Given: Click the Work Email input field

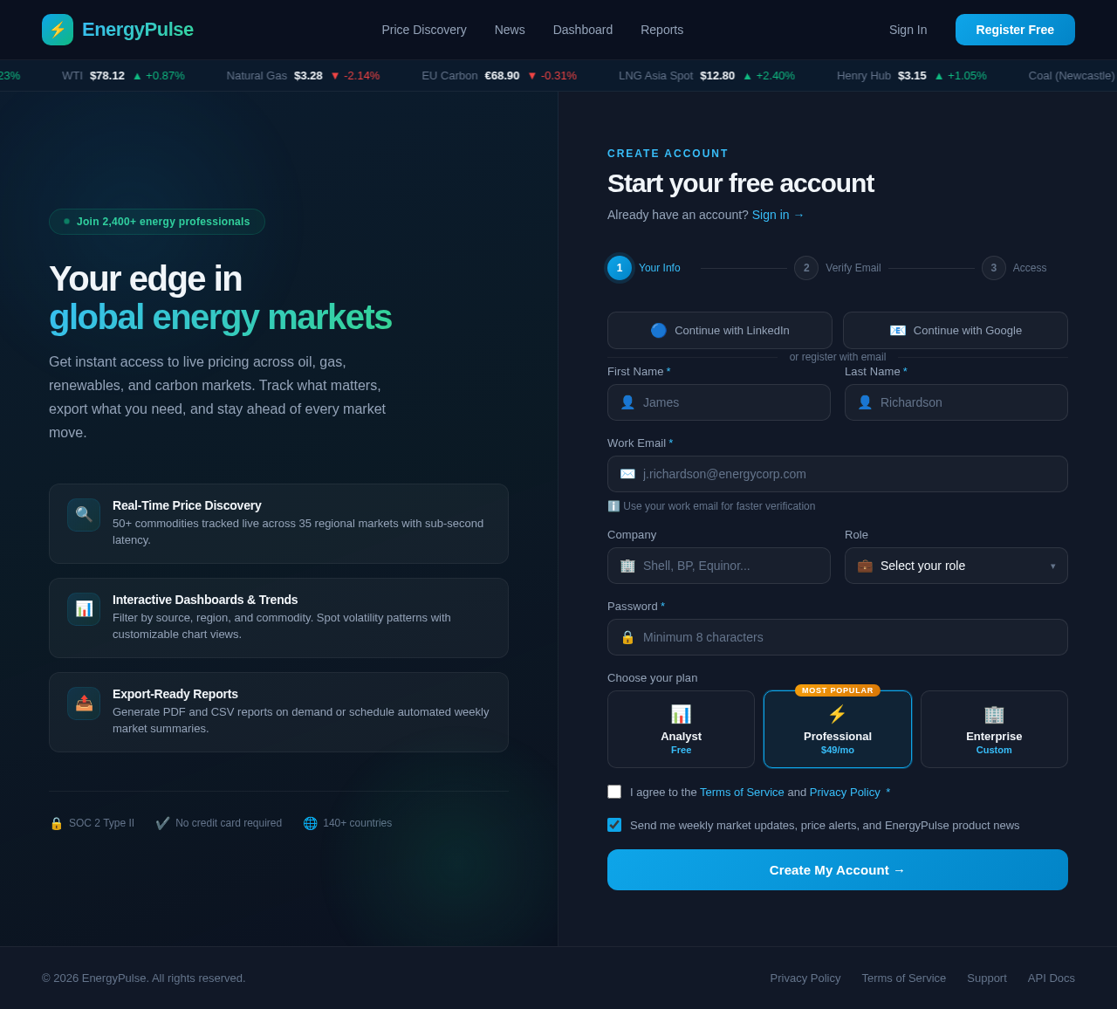Looking at the screenshot, I should pyautogui.click(x=837, y=474).
